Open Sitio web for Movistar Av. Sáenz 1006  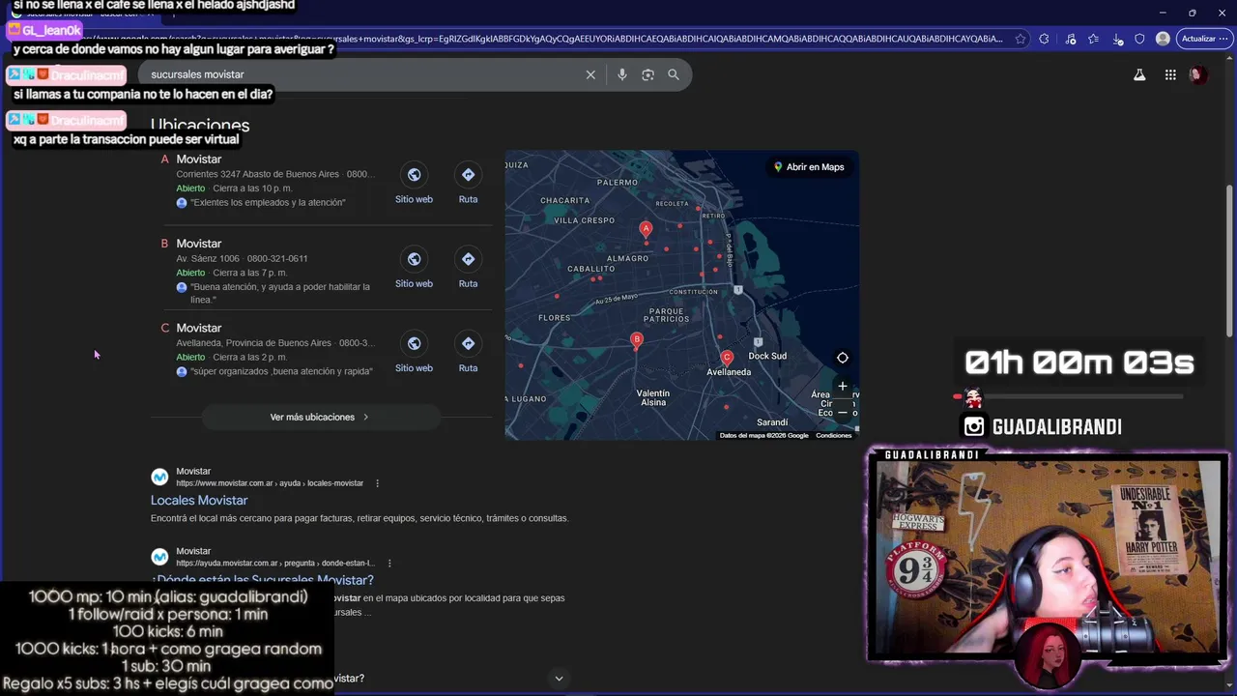[x=414, y=267]
